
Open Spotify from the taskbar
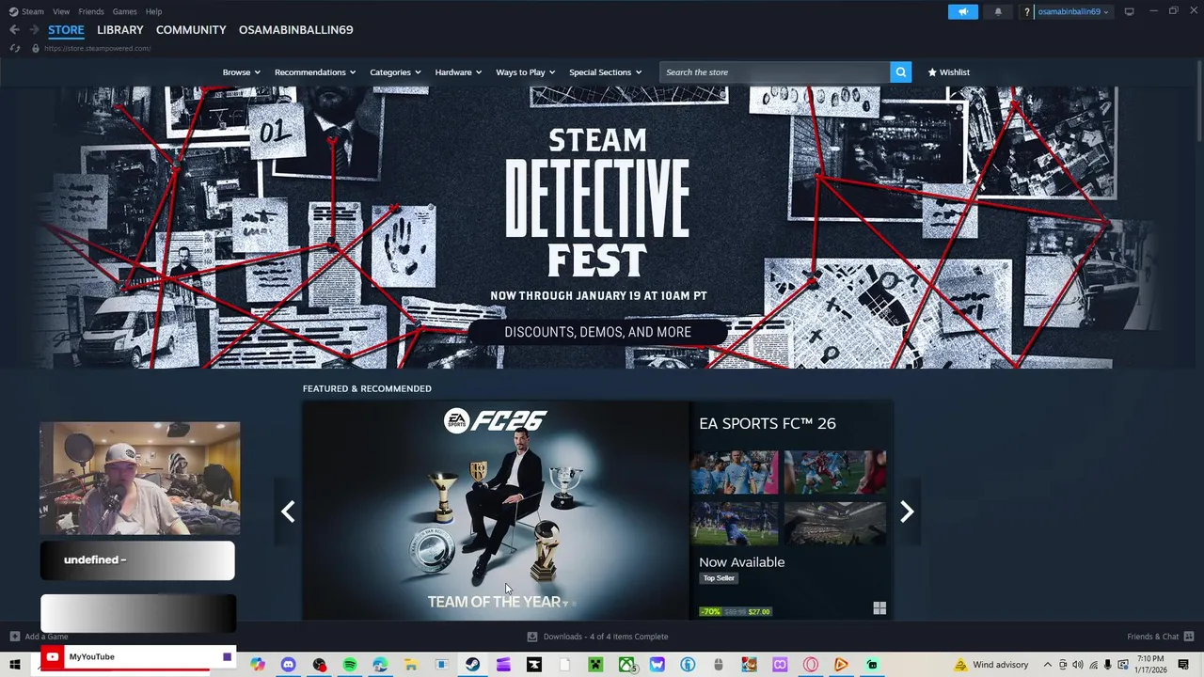tap(350, 665)
